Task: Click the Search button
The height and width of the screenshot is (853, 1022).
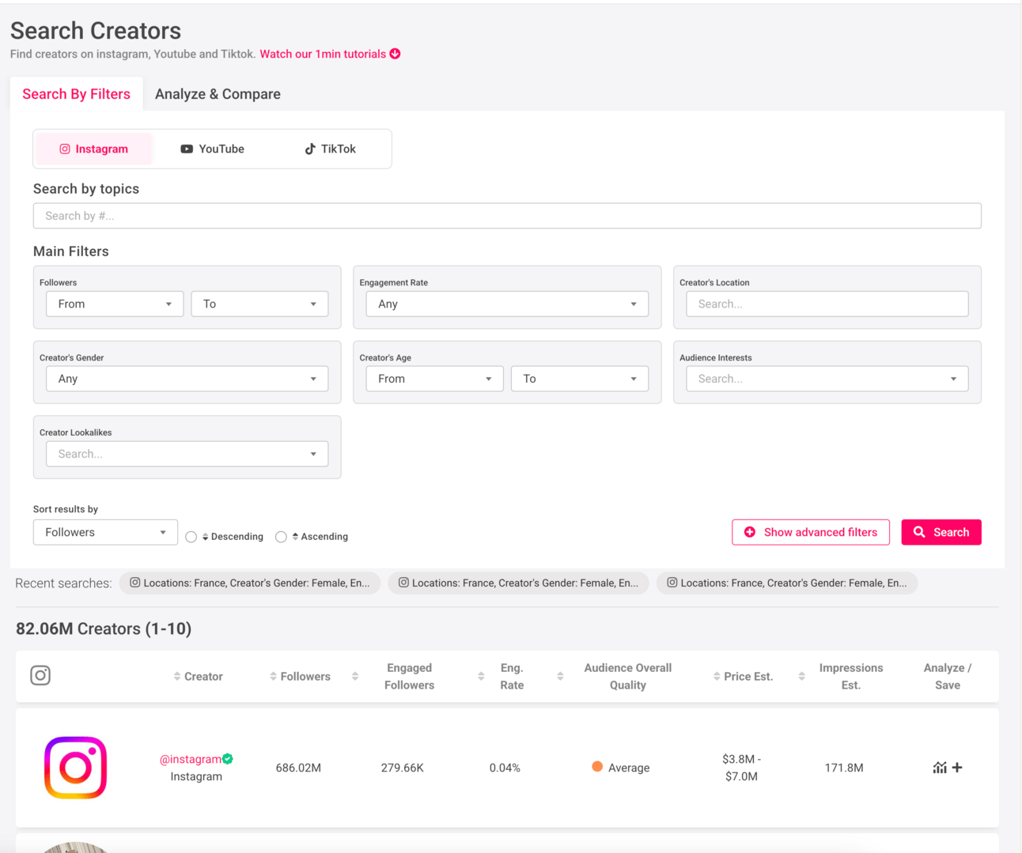Action: click(941, 532)
